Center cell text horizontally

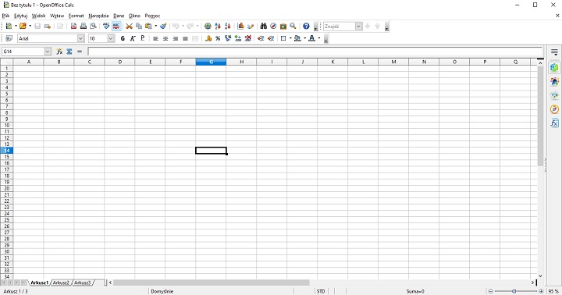165,38
